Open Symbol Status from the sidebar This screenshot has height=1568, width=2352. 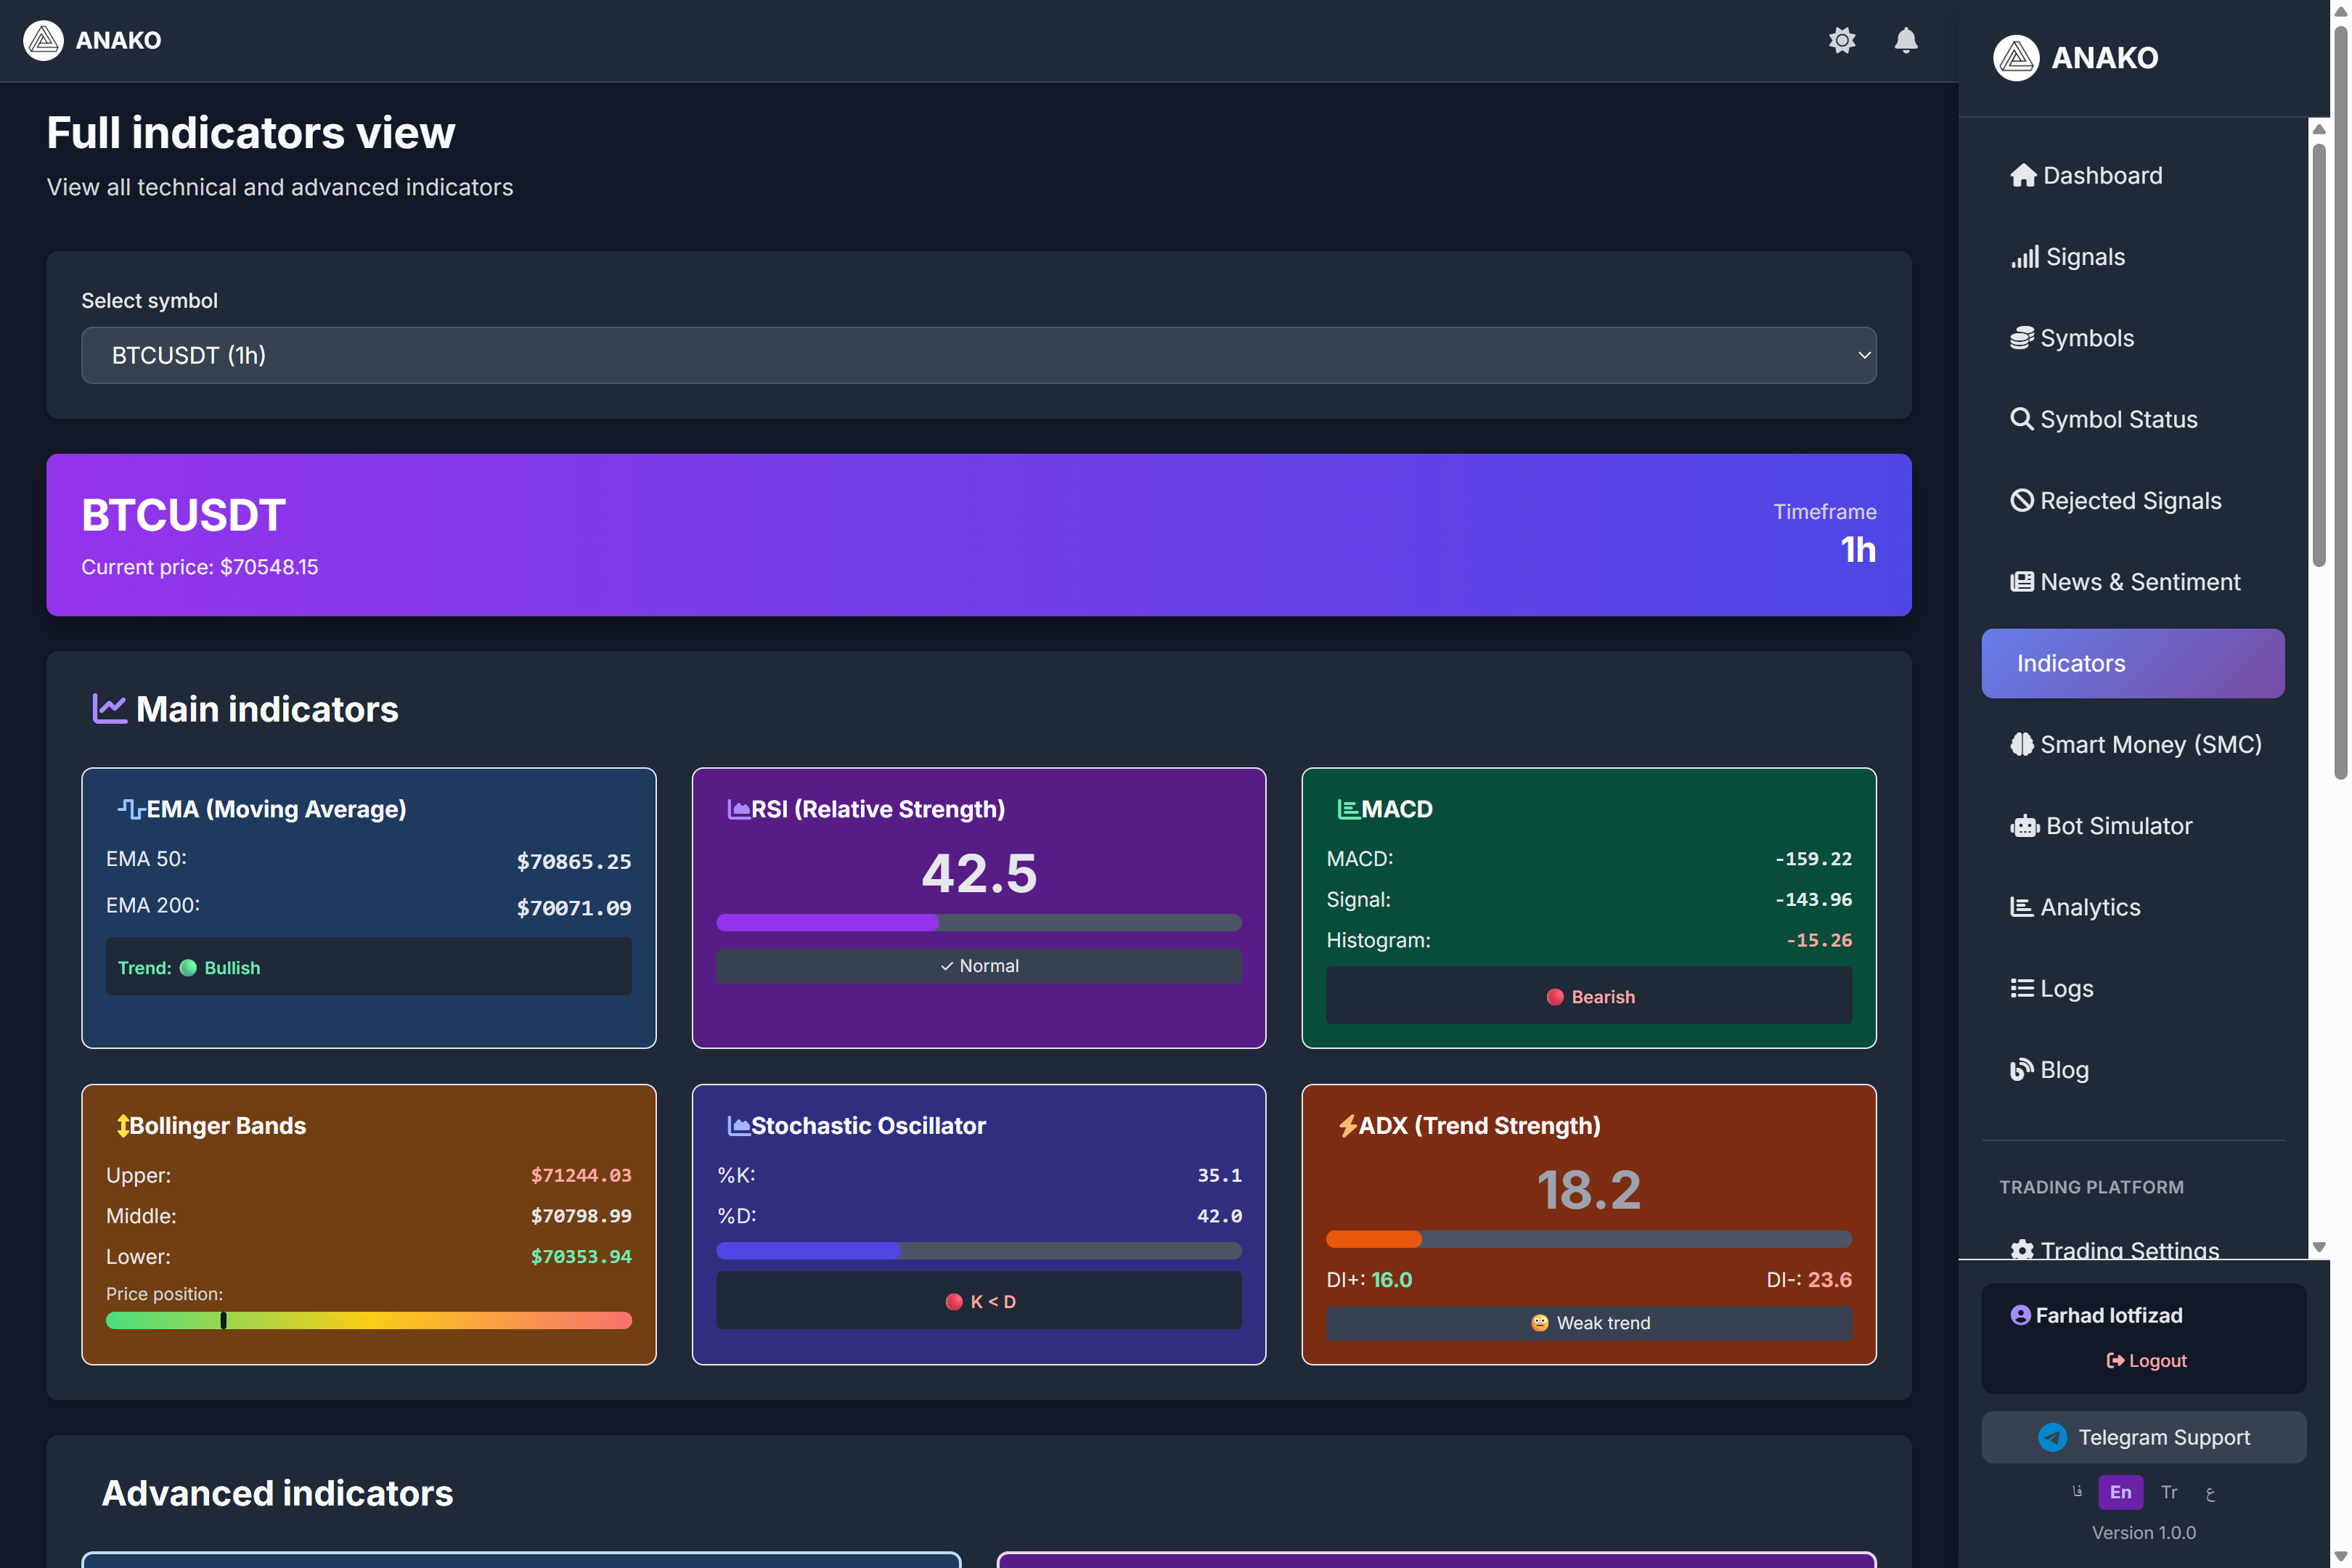point(2118,419)
